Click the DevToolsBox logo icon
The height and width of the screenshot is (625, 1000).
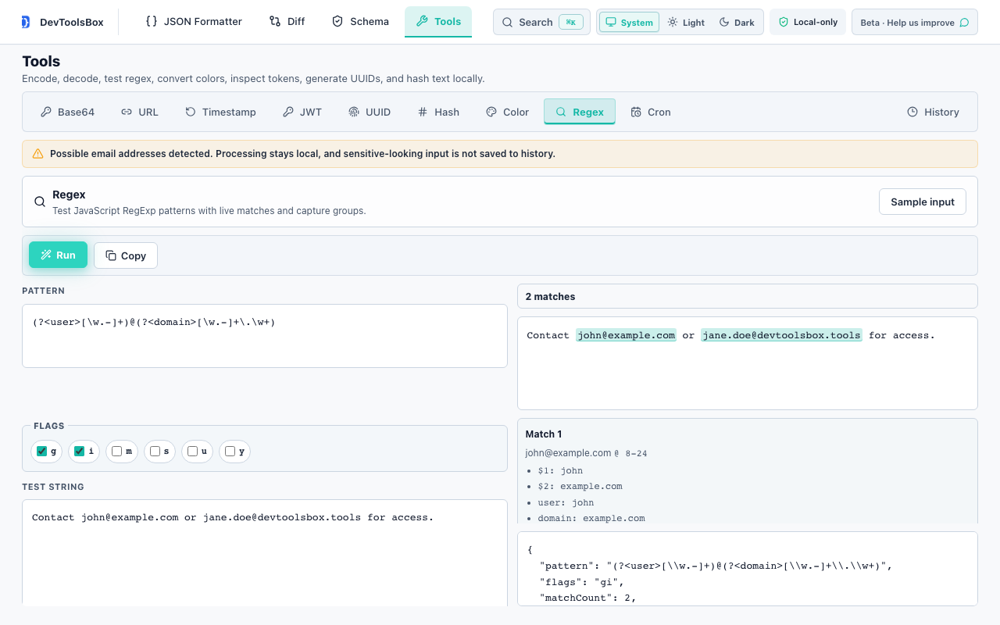[26, 22]
